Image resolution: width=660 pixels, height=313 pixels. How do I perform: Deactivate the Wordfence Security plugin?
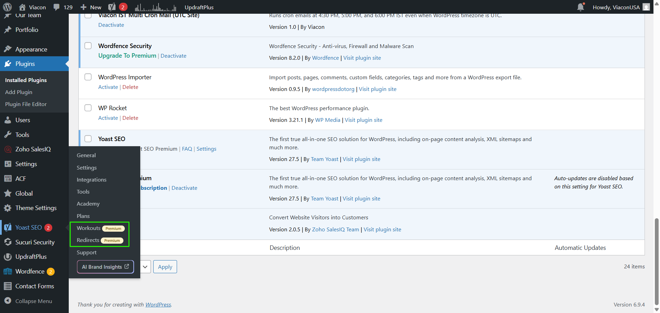[x=174, y=56]
